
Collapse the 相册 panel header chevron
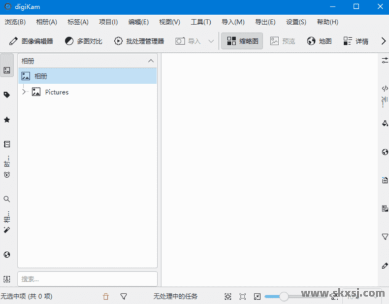pyautogui.click(x=151, y=61)
